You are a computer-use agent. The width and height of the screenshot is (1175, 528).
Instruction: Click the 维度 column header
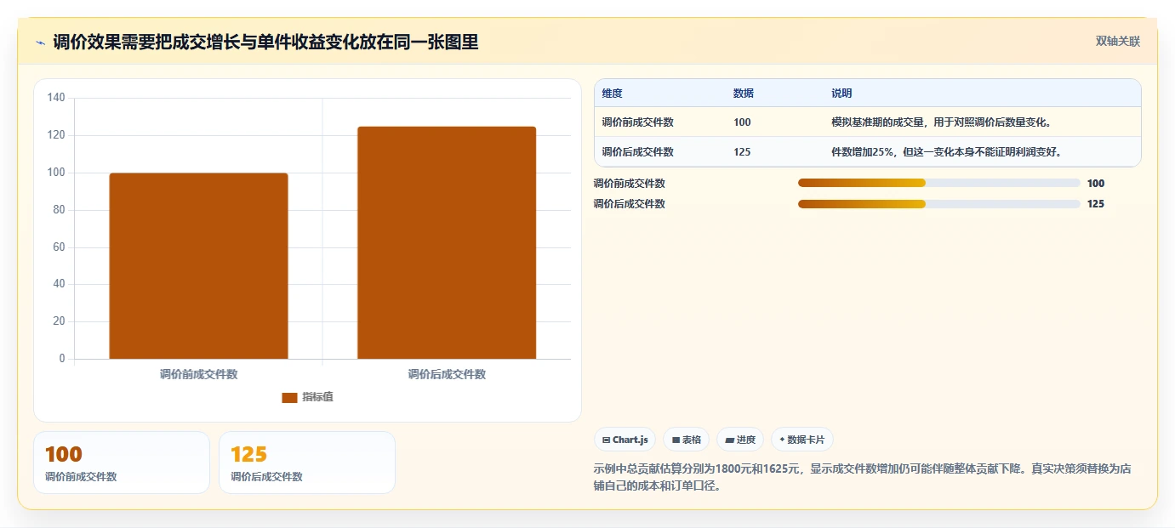coord(612,94)
